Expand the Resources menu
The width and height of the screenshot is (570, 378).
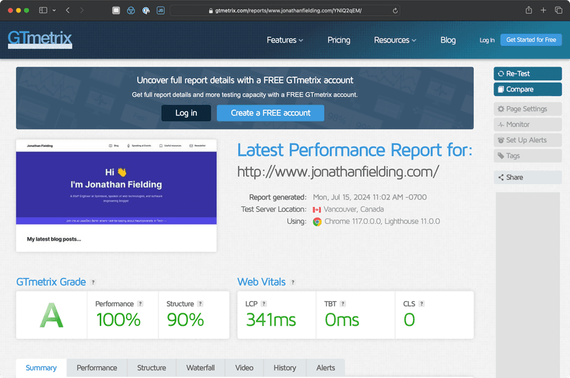394,40
